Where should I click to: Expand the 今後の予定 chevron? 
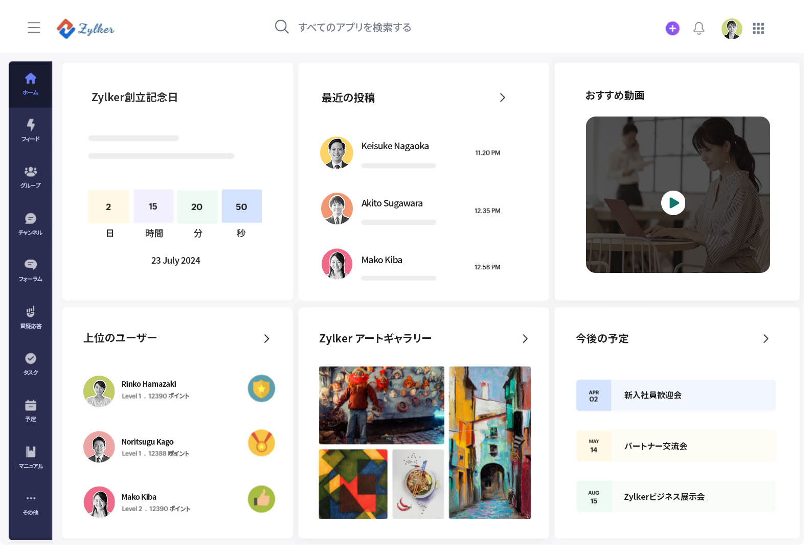(x=766, y=339)
